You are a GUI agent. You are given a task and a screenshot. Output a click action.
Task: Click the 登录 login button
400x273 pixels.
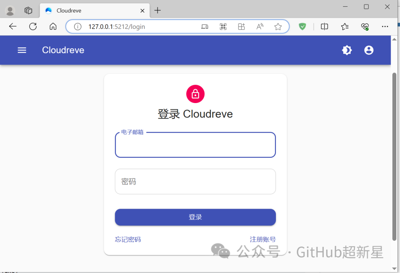click(196, 217)
